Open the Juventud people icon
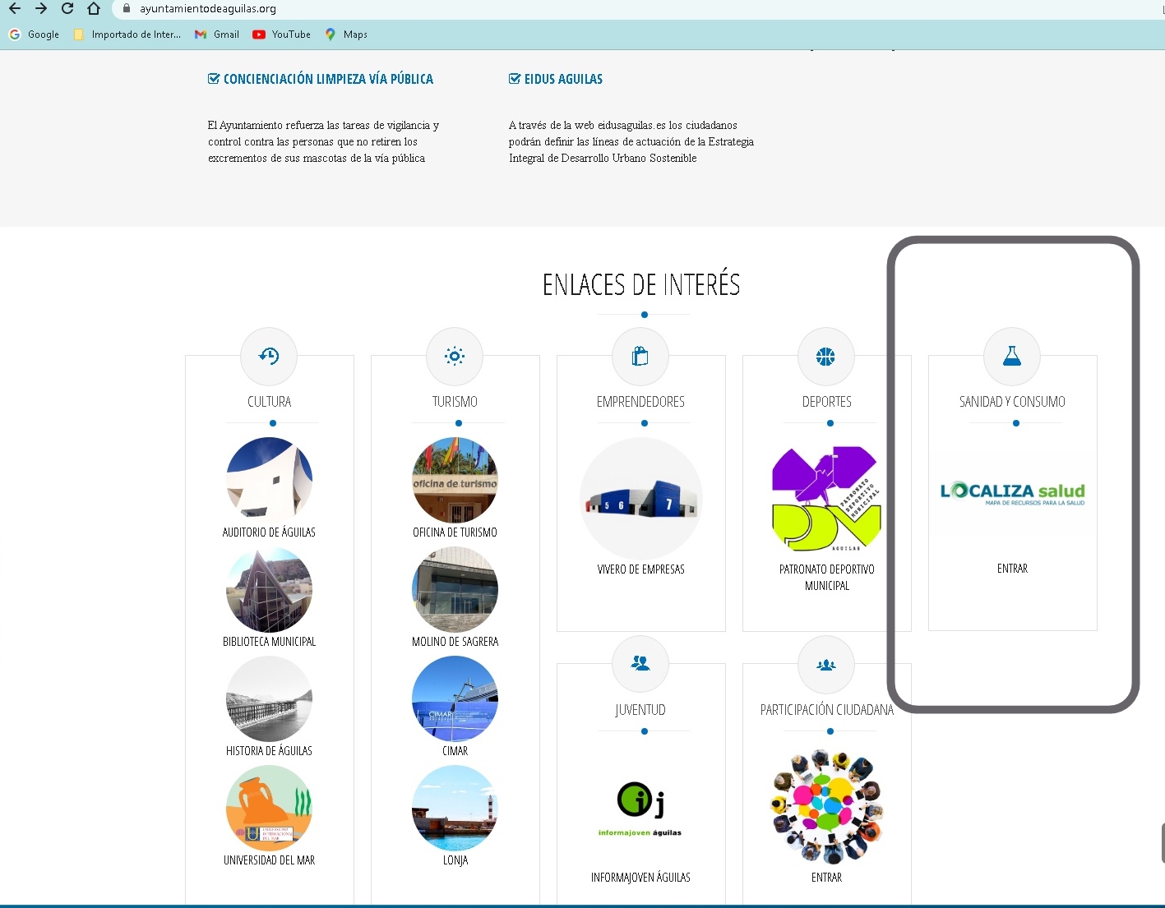 click(640, 663)
